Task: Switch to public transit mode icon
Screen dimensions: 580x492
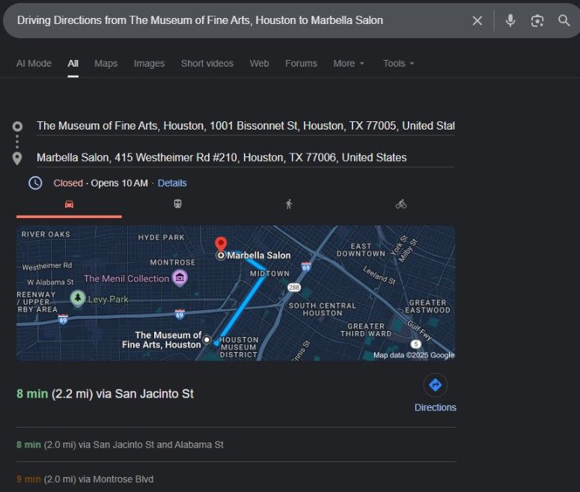Action: point(177,204)
